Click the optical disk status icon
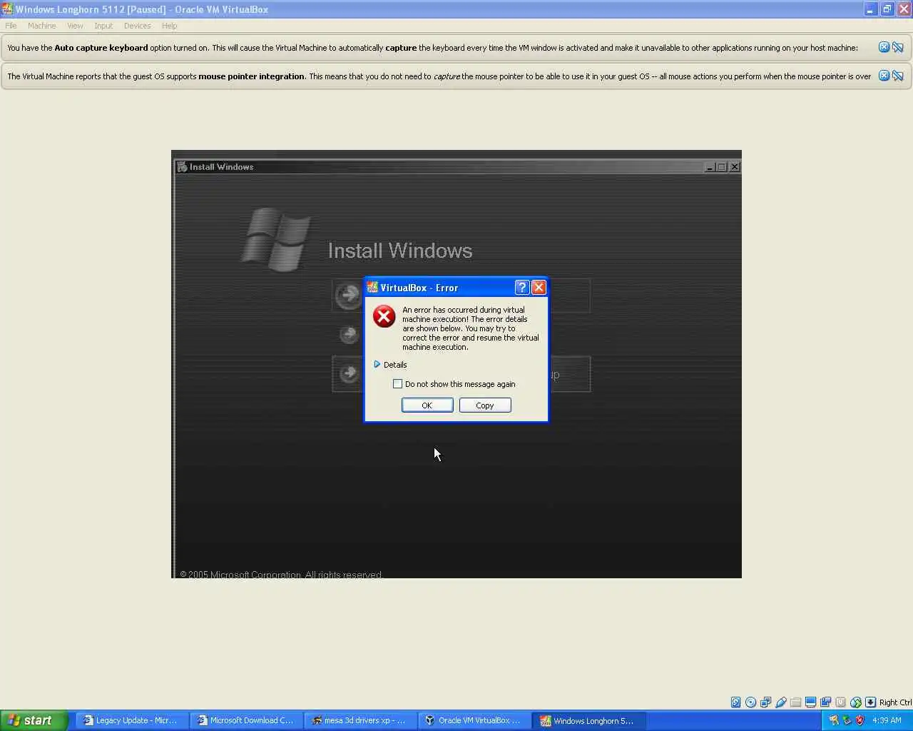The height and width of the screenshot is (731, 913). point(750,702)
